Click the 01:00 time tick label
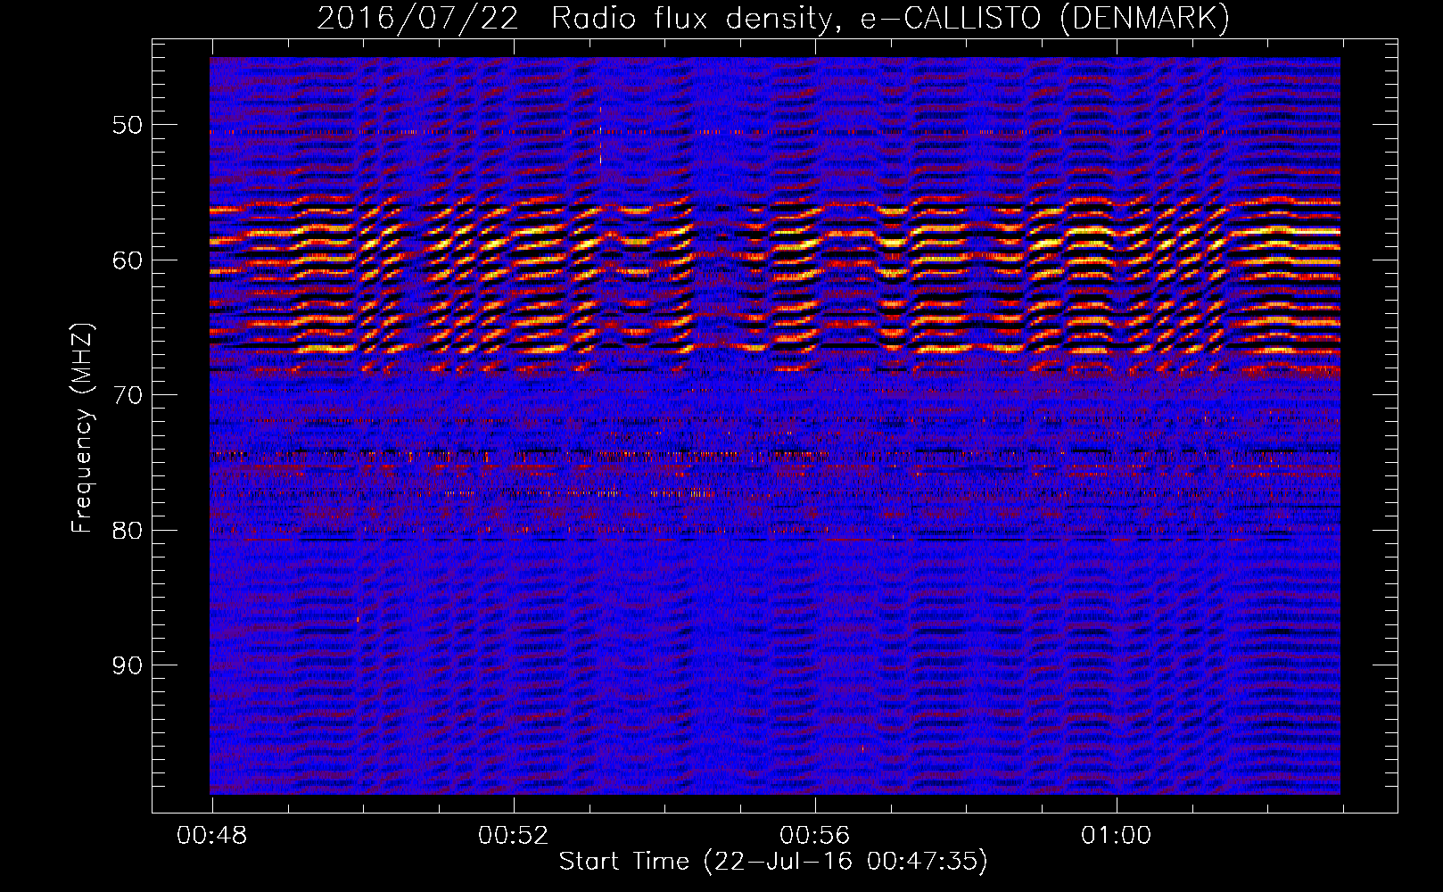The height and width of the screenshot is (892, 1443). [1117, 836]
